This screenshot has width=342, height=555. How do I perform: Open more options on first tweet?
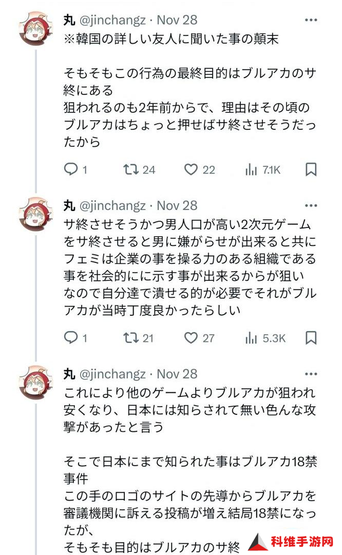coord(311,20)
